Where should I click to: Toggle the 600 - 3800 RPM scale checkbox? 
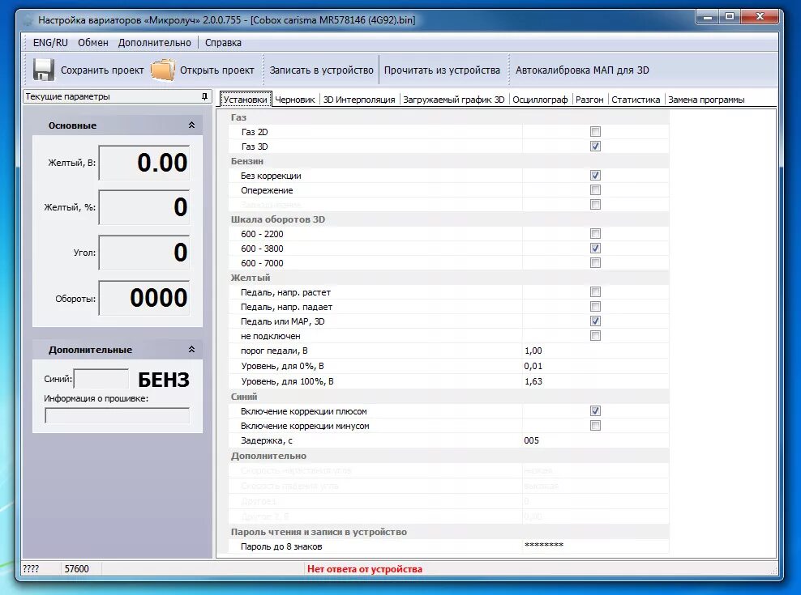(x=595, y=249)
